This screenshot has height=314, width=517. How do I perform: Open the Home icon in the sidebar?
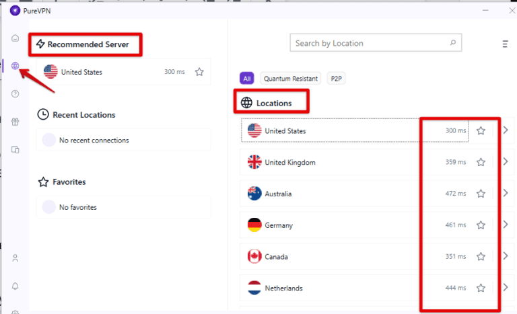tap(15, 38)
